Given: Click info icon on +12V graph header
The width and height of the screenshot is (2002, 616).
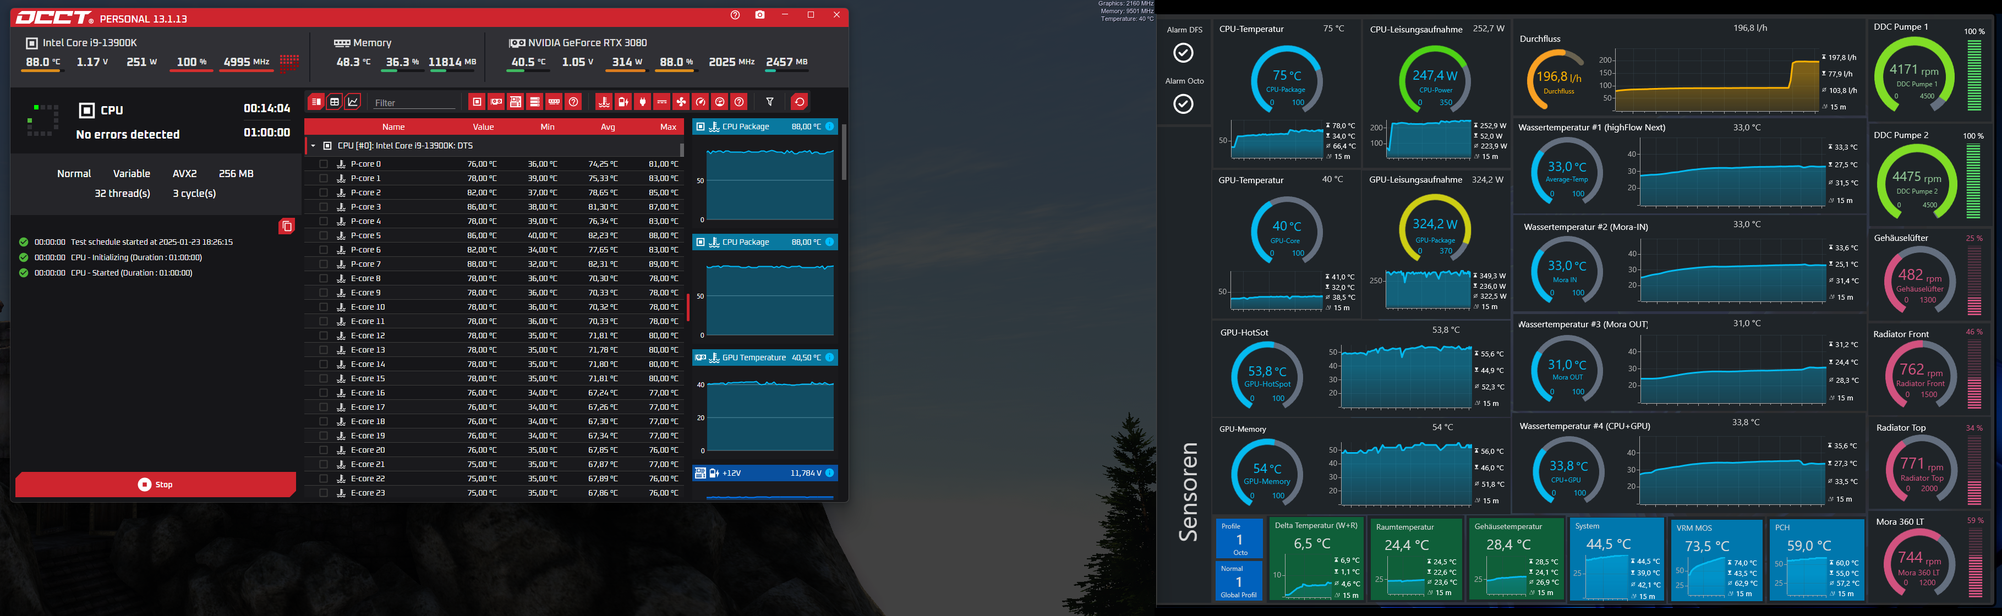Looking at the screenshot, I should [829, 472].
